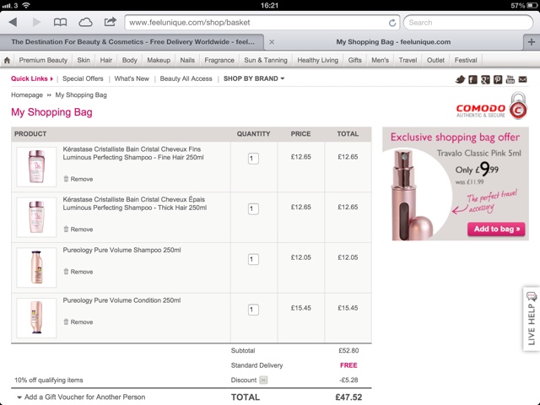Remove Pureology Pure Volume Shampoo
540x405 pixels.
(x=78, y=272)
